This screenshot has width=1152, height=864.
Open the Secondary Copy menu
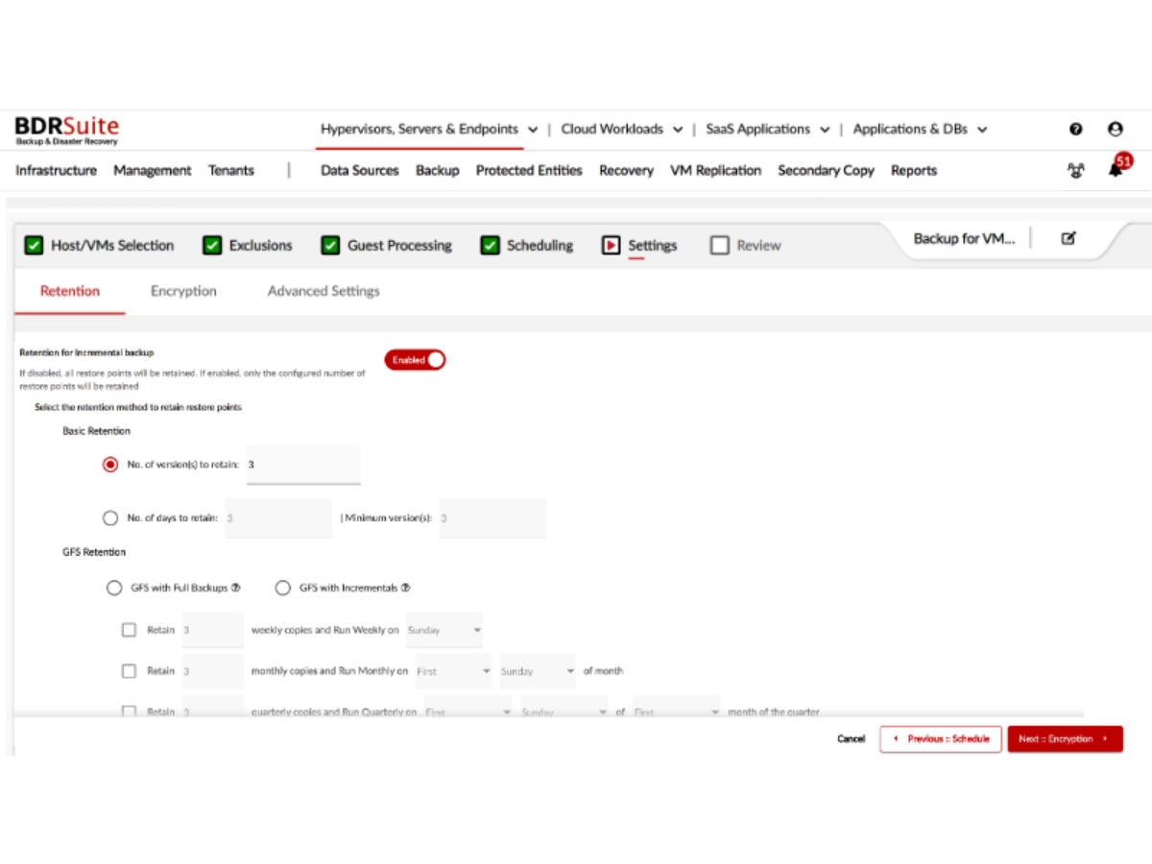pyautogui.click(x=826, y=170)
